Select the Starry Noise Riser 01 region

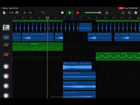point(79,94)
